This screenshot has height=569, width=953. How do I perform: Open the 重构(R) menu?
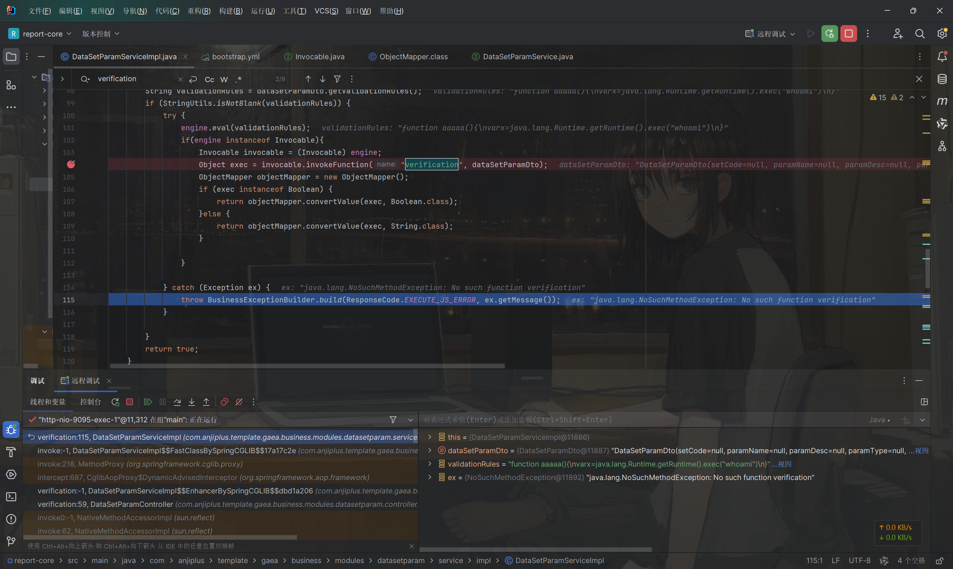[199, 11]
